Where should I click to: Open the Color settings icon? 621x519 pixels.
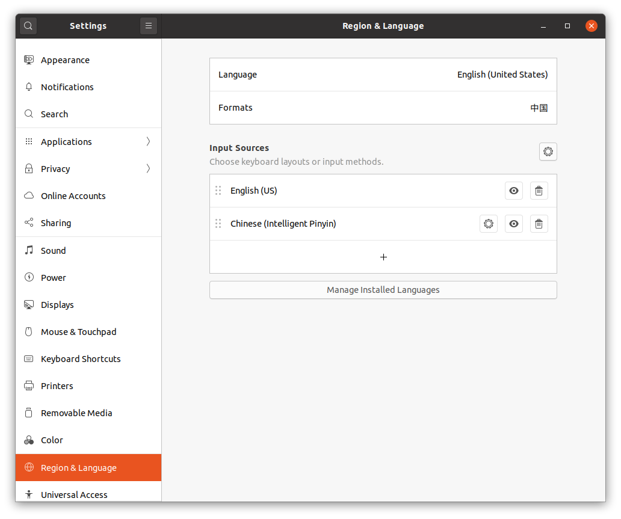pyautogui.click(x=28, y=440)
